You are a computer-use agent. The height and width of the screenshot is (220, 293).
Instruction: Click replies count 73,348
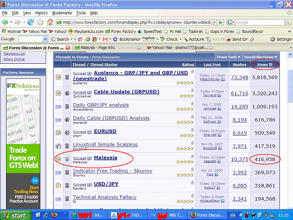tap(240, 77)
